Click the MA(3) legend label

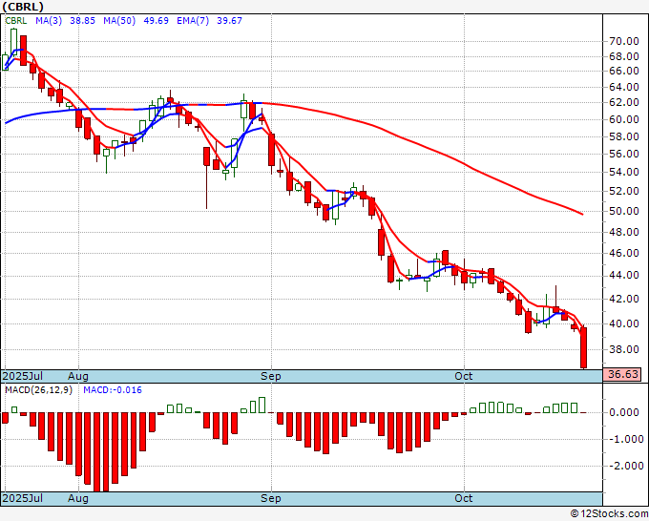(49, 21)
